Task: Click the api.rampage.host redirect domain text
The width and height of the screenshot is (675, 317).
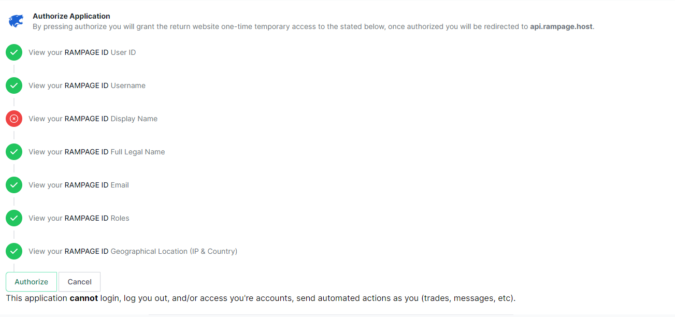Action: click(x=561, y=26)
